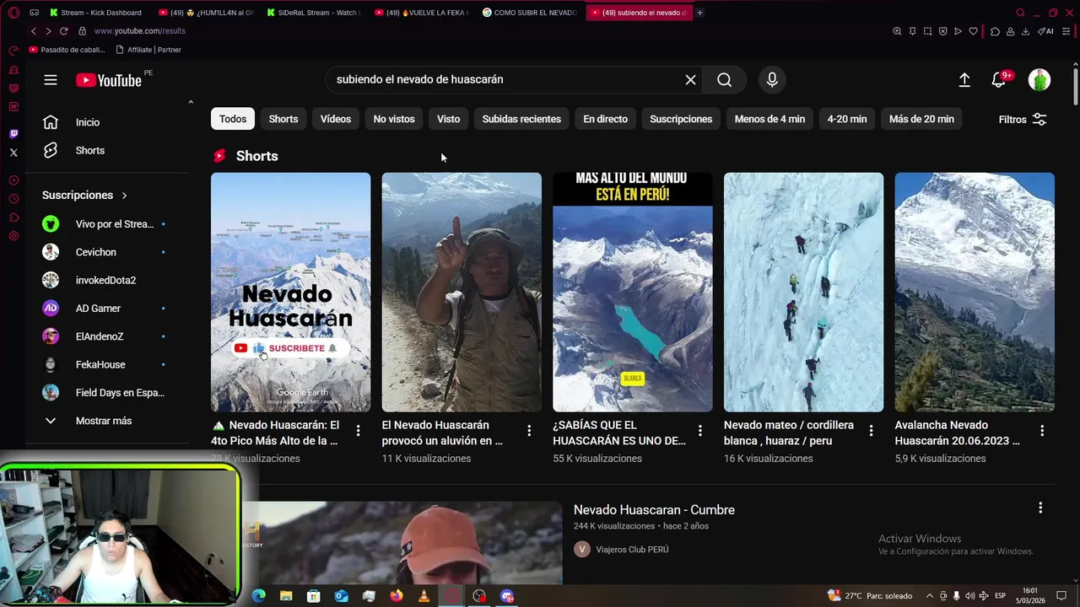Screen dimensions: 1080x607
Task: Select the Suscripciones filter chip
Action: point(681,119)
